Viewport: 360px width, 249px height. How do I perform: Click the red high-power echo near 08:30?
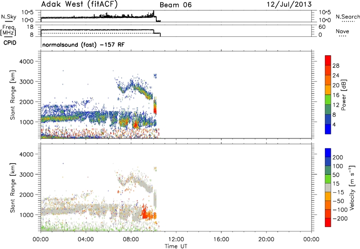point(135,124)
